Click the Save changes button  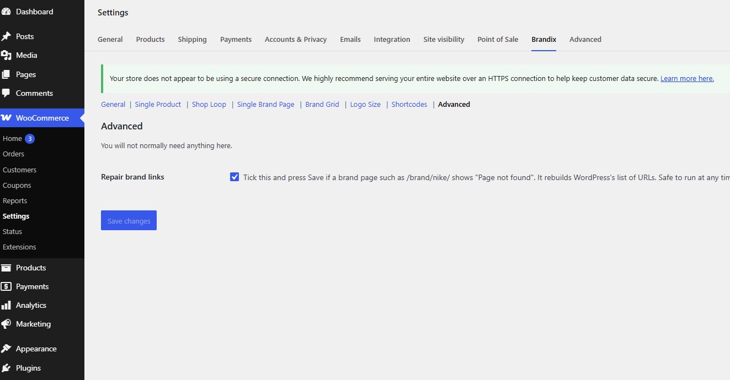129,220
